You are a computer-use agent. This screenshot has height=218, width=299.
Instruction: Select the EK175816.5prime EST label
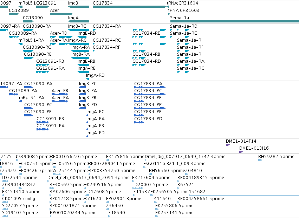click(125, 157)
